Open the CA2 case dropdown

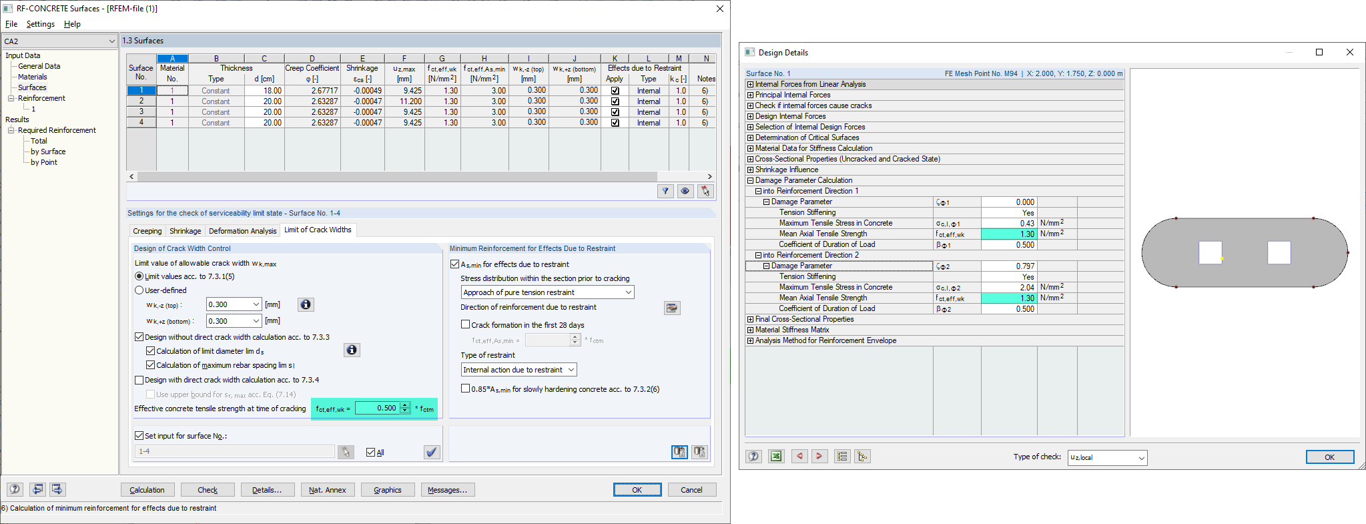(x=111, y=41)
